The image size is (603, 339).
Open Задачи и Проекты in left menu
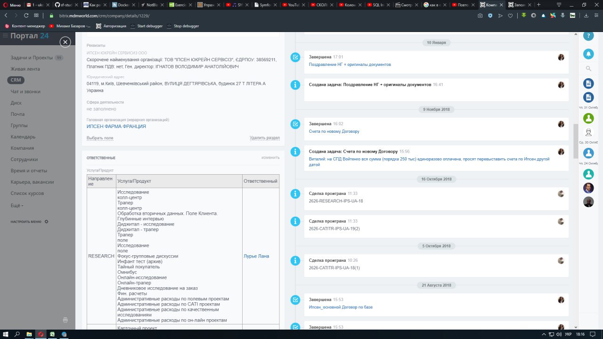[32, 57]
